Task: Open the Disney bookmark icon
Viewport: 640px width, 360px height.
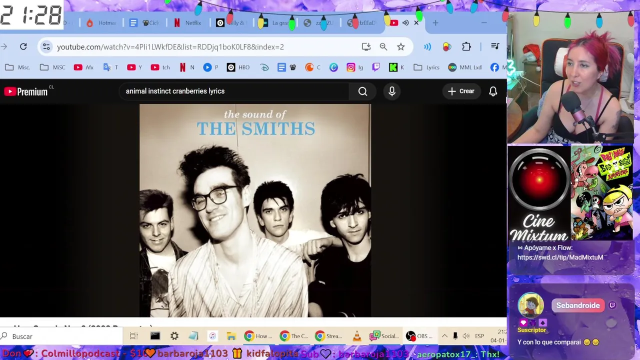Action: point(264,67)
